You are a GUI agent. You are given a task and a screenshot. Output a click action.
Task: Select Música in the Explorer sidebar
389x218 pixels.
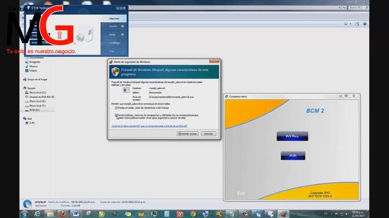pyautogui.click(x=32, y=66)
